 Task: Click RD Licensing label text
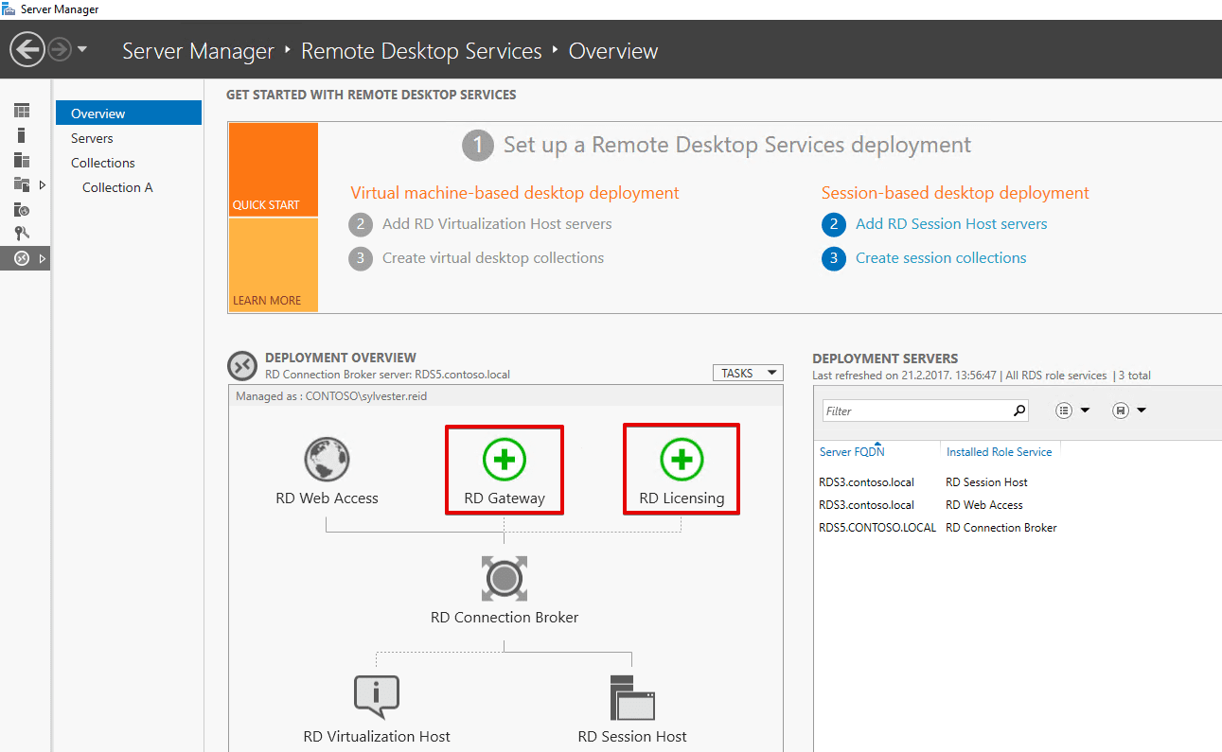682,498
